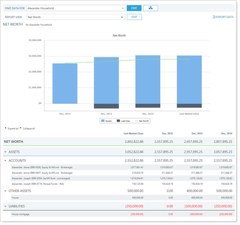Toggle Net Worth line in chart legend
Viewport: 240px width, 225px height.
[141, 121]
